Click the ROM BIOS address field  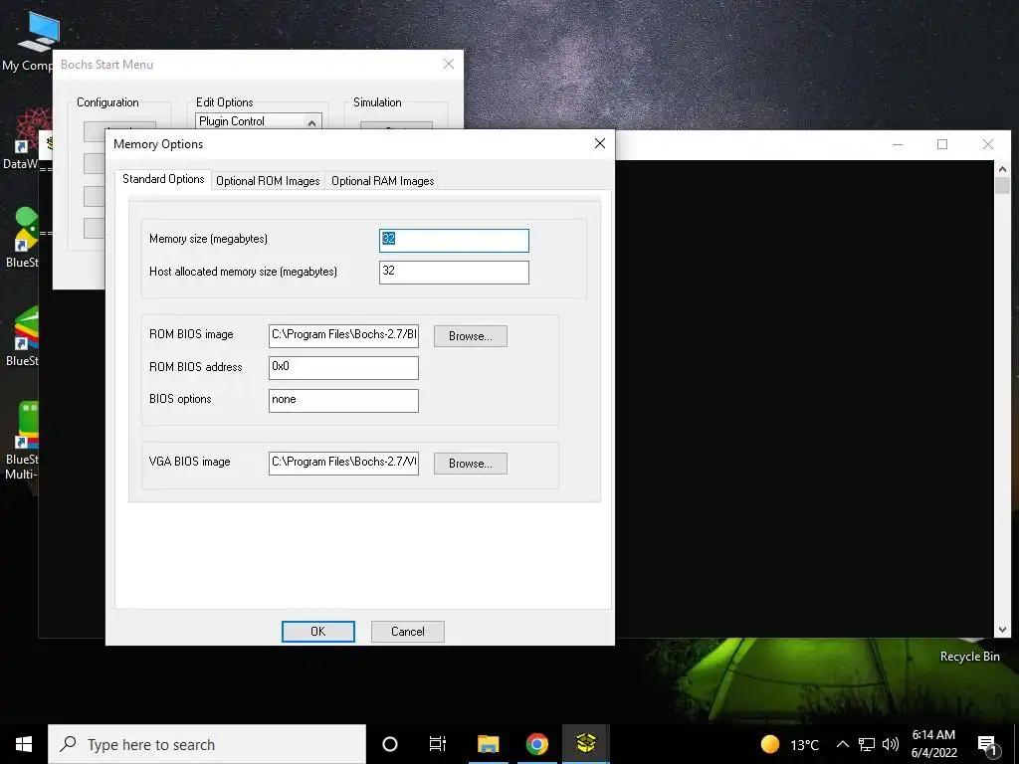click(x=343, y=368)
